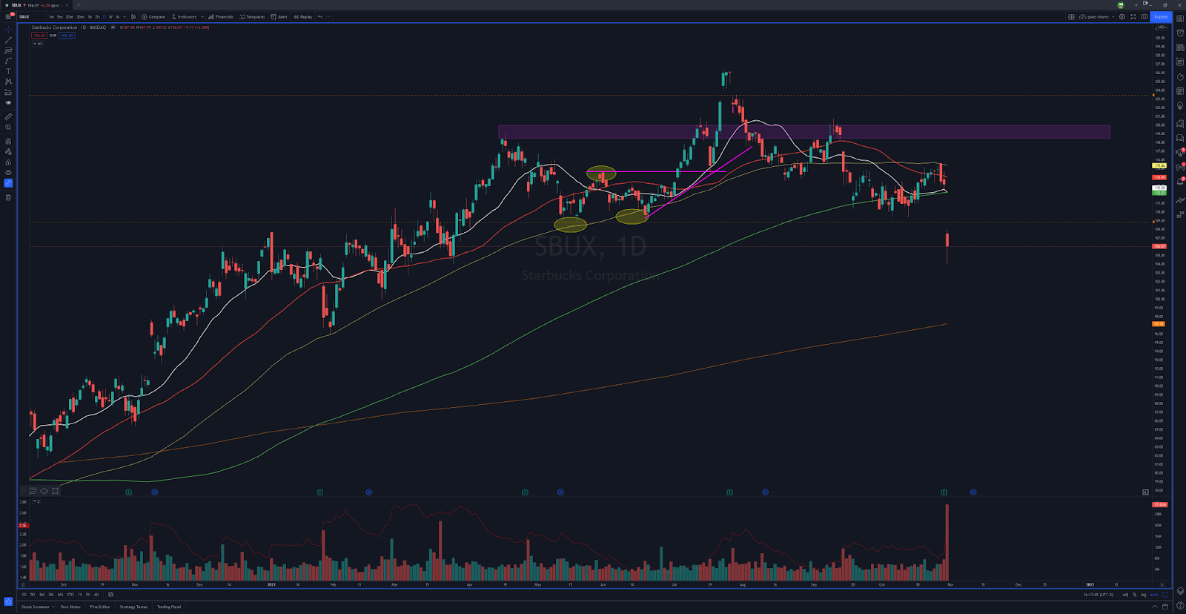Open the select layout grid icon
Image resolution: width=1186 pixels, height=614 pixels.
tap(1071, 16)
